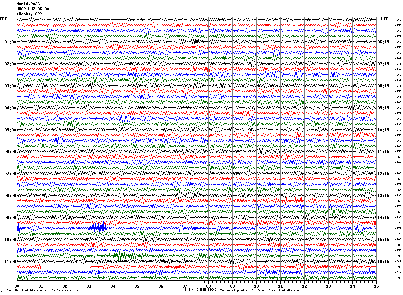Click the DC offset value "-262"
The width and height of the screenshot is (403, 295).
pos(398,31)
